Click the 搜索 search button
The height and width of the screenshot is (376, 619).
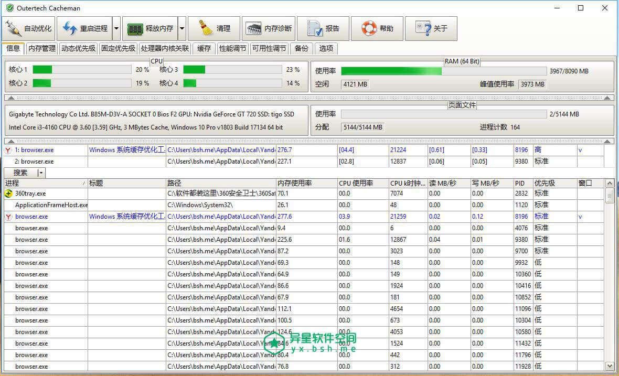pos(20,173)
